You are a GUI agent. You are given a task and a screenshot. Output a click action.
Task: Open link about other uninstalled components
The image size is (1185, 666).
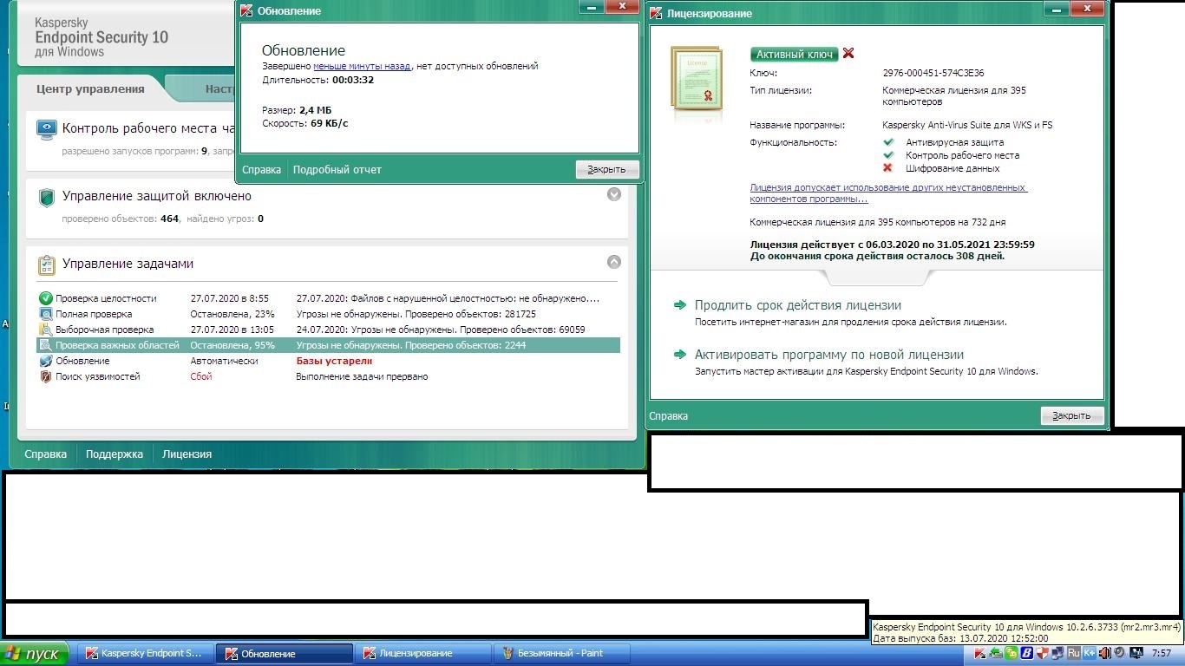pyautogui.click(x=888, y=193)
